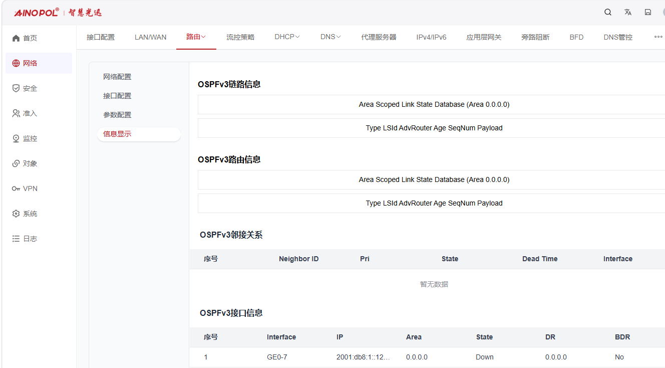Switch to the LAN/WAN tab
Screen dimensions: 665x368
(151, 37)
